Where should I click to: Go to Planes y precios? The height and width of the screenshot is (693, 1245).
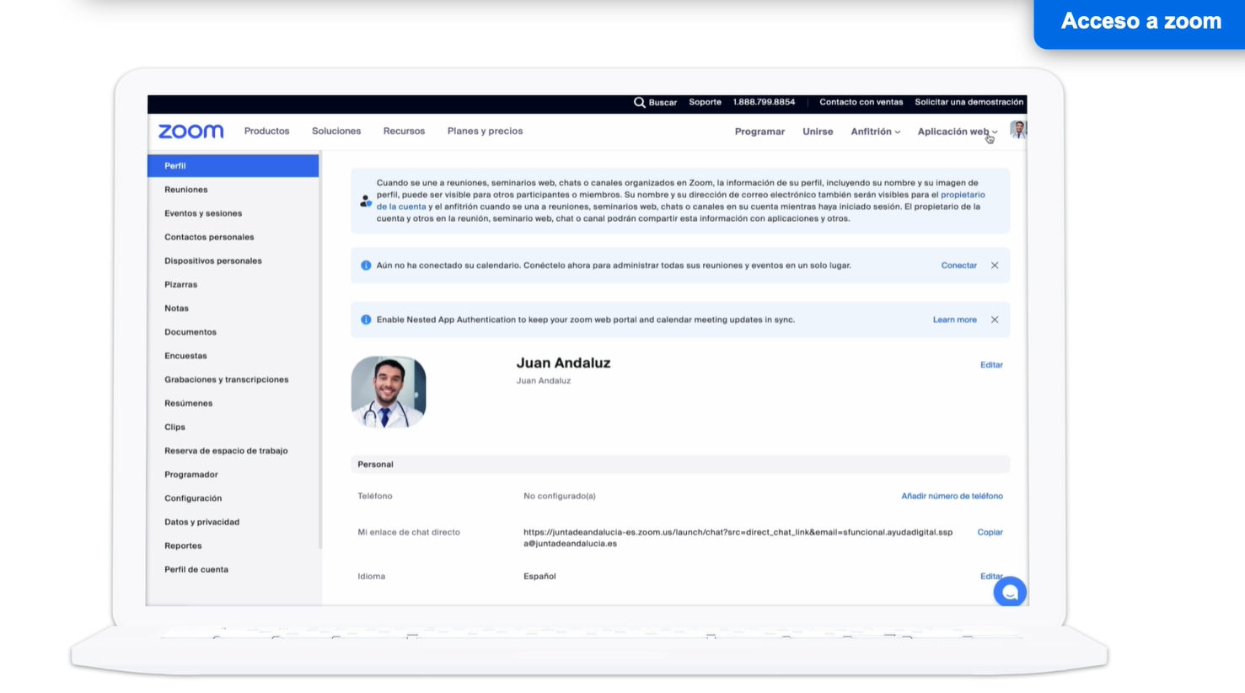pyautogui.click(x=485, y=132)
